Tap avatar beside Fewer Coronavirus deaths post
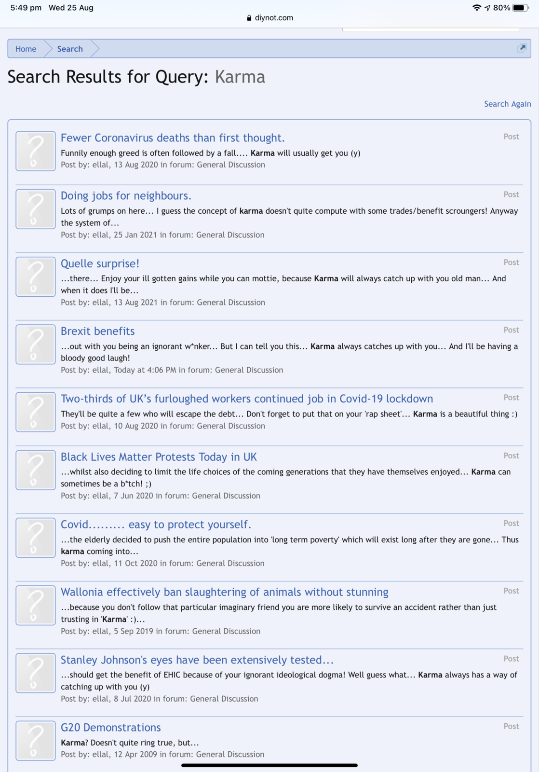This screenshot has height=772, width=539. 36,151
